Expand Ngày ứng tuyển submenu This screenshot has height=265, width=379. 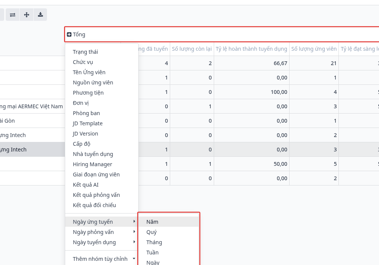tap(102, 222)
